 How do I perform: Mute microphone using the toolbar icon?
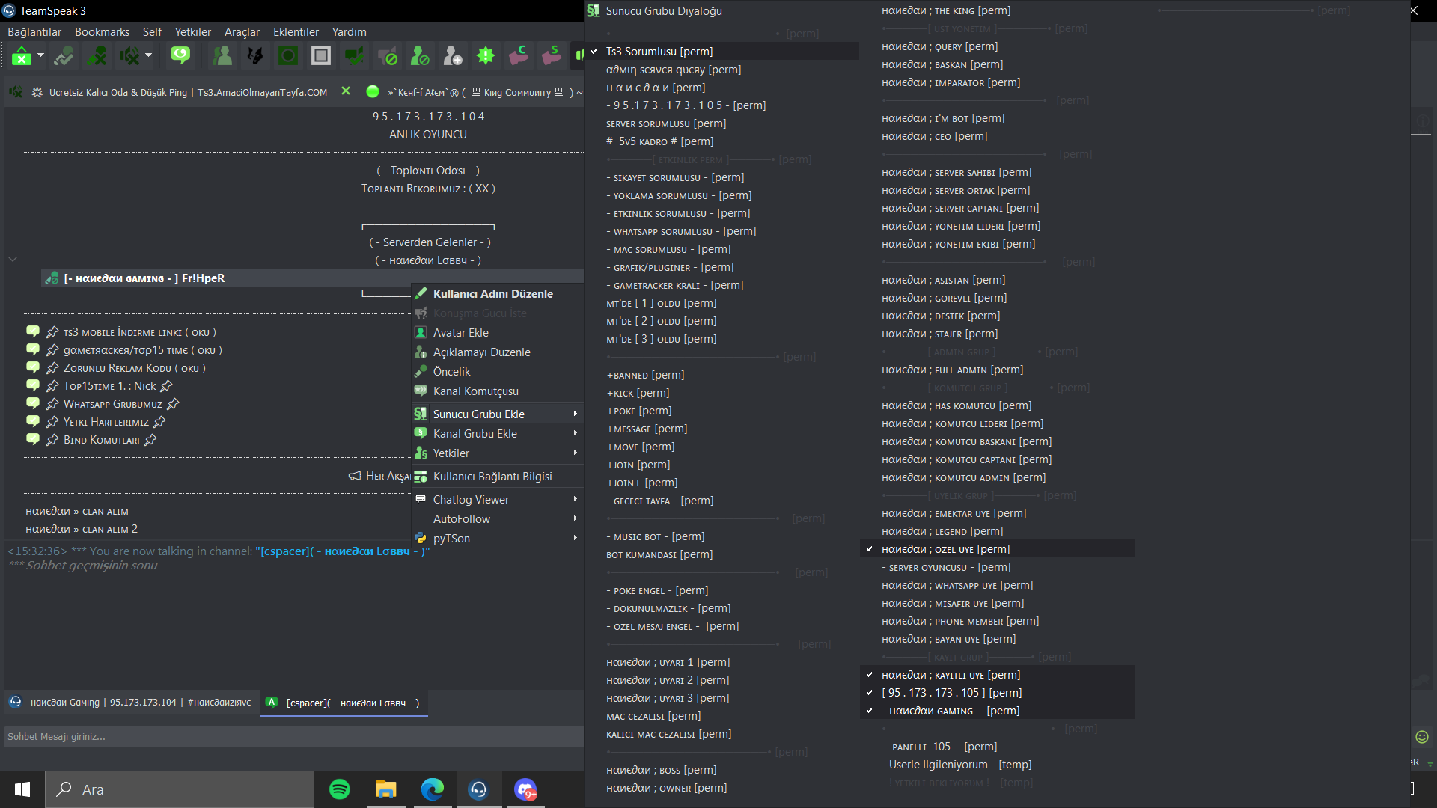coord(97,55)
